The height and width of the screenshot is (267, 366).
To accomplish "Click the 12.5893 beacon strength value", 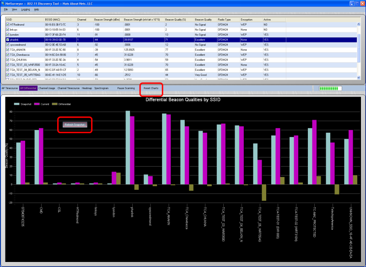I will [x=129, y=70].
